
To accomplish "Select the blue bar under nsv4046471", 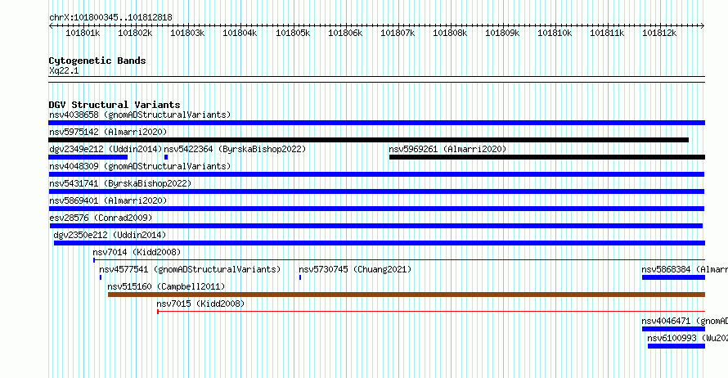I will point(674,329).
